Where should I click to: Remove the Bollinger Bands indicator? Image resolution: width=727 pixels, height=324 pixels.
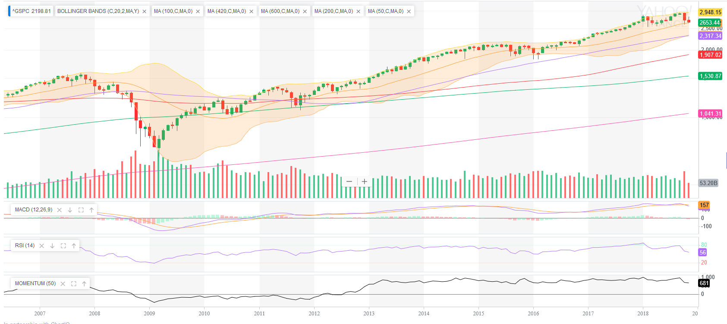[145, 12]
